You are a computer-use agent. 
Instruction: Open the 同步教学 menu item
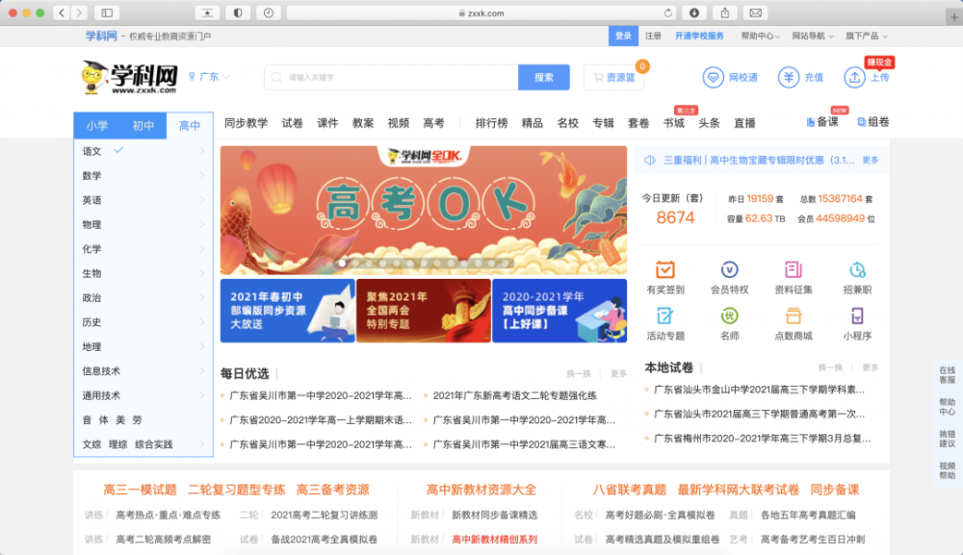tap(246, 123)
